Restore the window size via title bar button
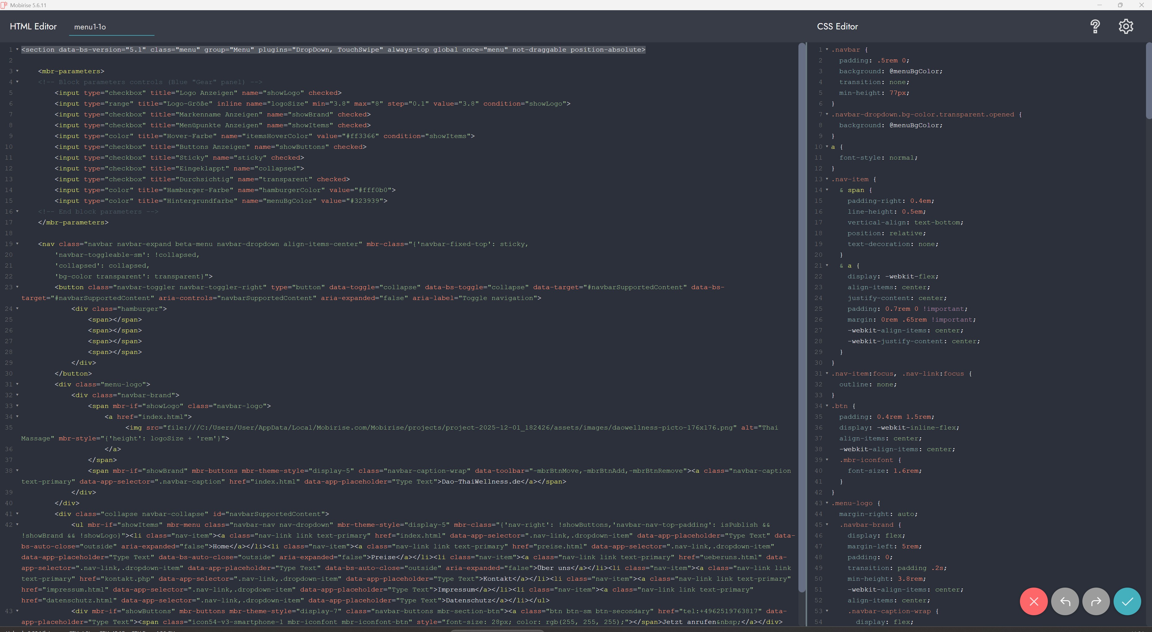This screenshot has width=1152, height=632. [1120, 5]
